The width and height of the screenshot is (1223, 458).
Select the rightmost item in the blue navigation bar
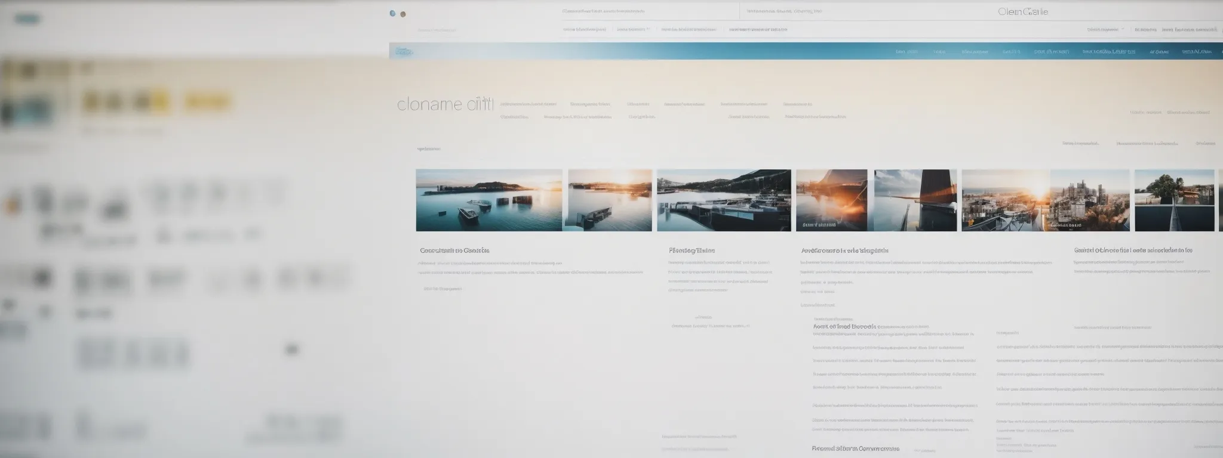click(x=1197, y=52)
